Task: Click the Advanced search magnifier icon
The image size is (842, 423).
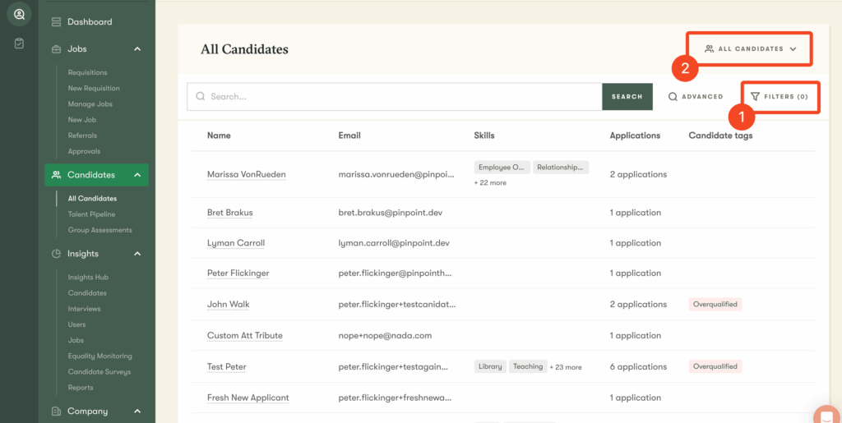Action: [673, 96]
